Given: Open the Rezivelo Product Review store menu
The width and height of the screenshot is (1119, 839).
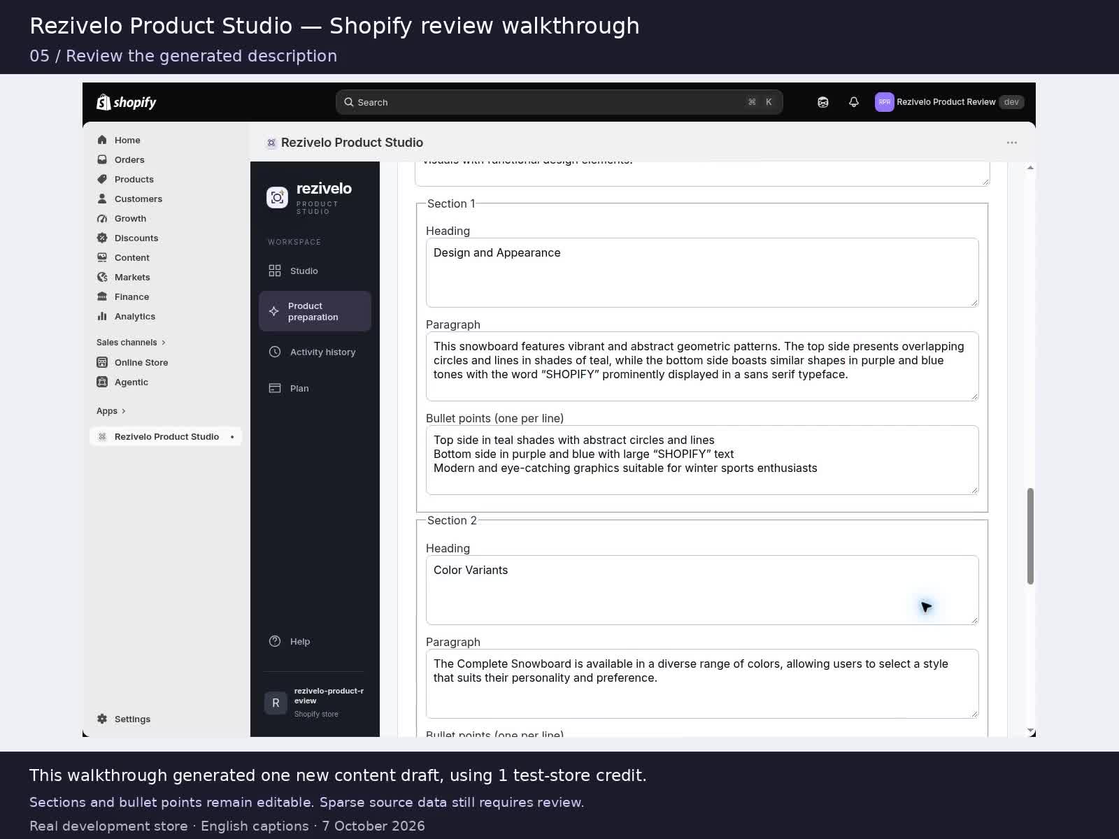Looking at the screenshot, I should tap(949, 102).
